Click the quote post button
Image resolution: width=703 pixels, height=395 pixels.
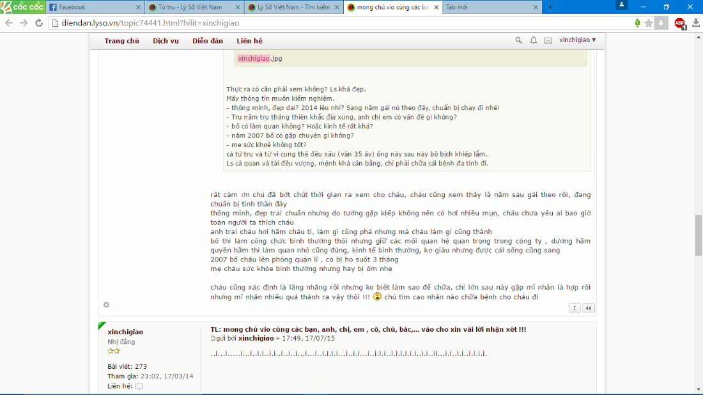pyautogui.click(x=589, y=308)
